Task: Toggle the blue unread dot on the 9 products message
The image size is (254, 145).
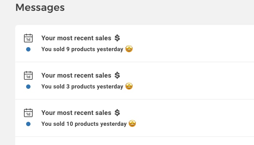Action: [x=28, y=49]
